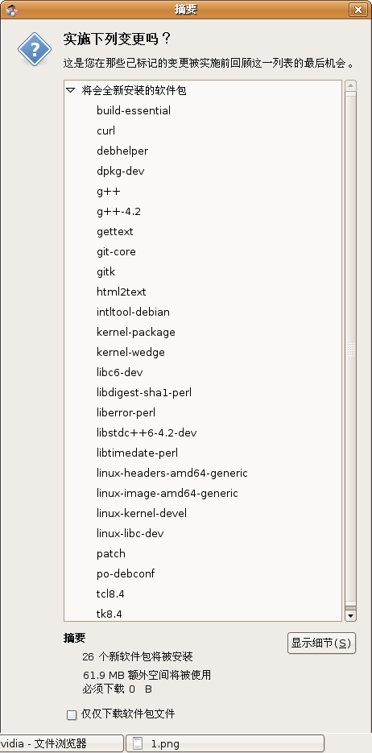Switch to the 1.png taskbar window

pos(225,743)
